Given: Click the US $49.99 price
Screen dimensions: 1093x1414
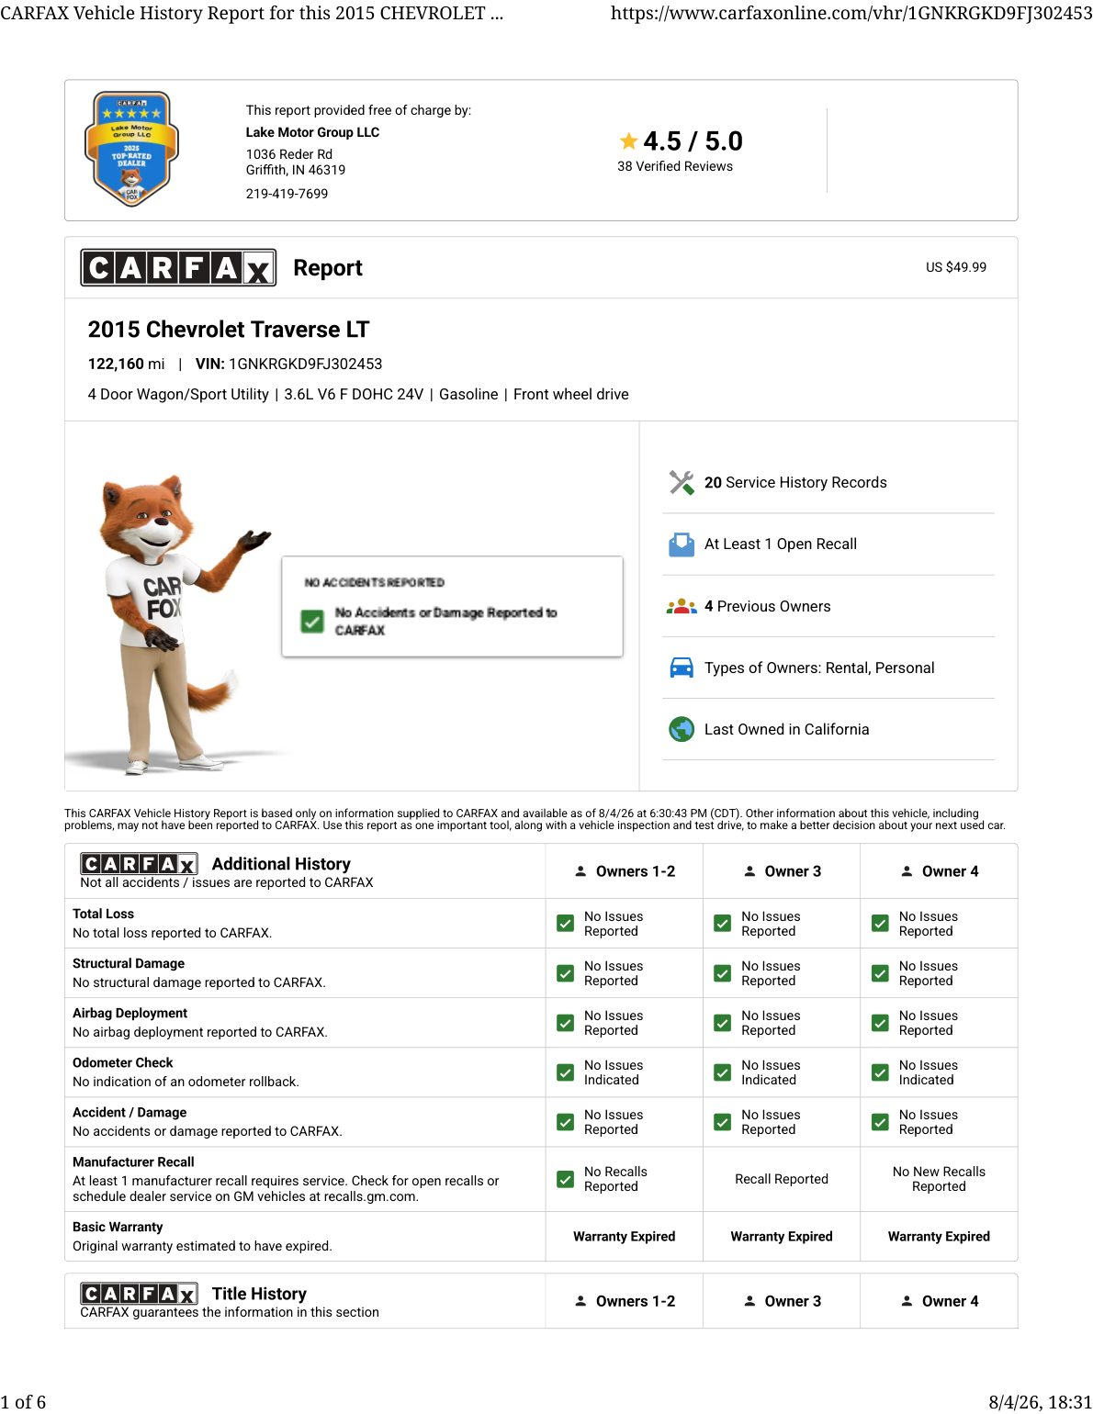Looking at the screenshot, I should 956,267.
